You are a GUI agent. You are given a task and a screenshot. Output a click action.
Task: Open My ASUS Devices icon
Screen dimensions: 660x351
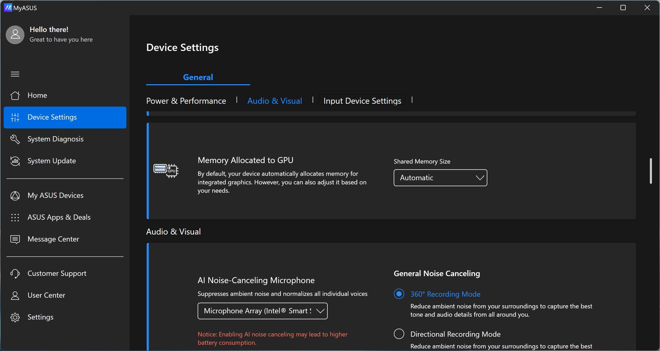tap(15, 196)
